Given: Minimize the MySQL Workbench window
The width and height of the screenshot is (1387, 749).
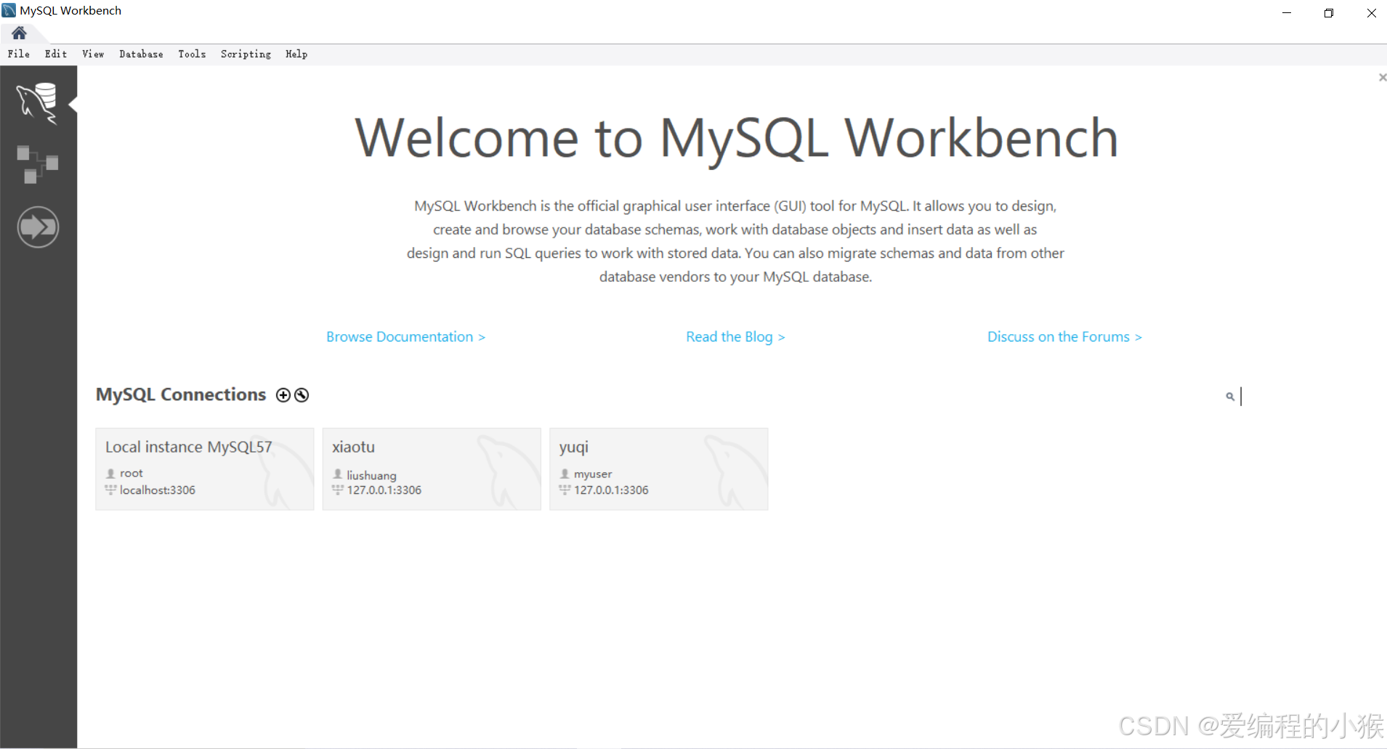Looking at the screenshot, I should pyautogui.click(x=1287, y=12).
